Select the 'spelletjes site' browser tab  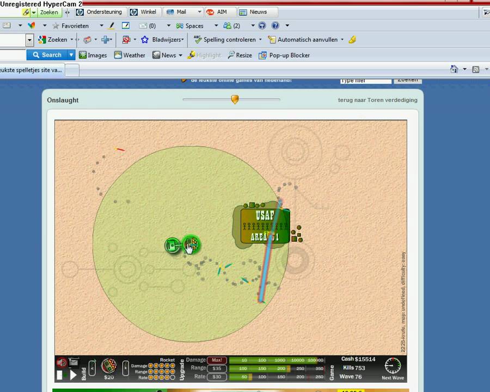tap(32, 70)
